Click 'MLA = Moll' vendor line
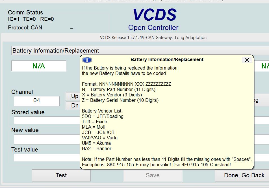This screenshot has height=188, width=269. point(93,127)
